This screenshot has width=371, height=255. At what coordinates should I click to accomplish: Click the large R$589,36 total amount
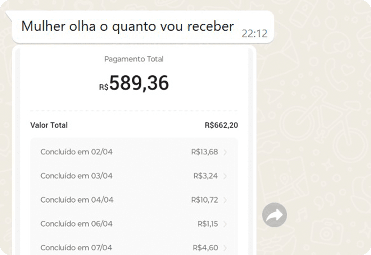pyautogui.click(x=134, y=83)
